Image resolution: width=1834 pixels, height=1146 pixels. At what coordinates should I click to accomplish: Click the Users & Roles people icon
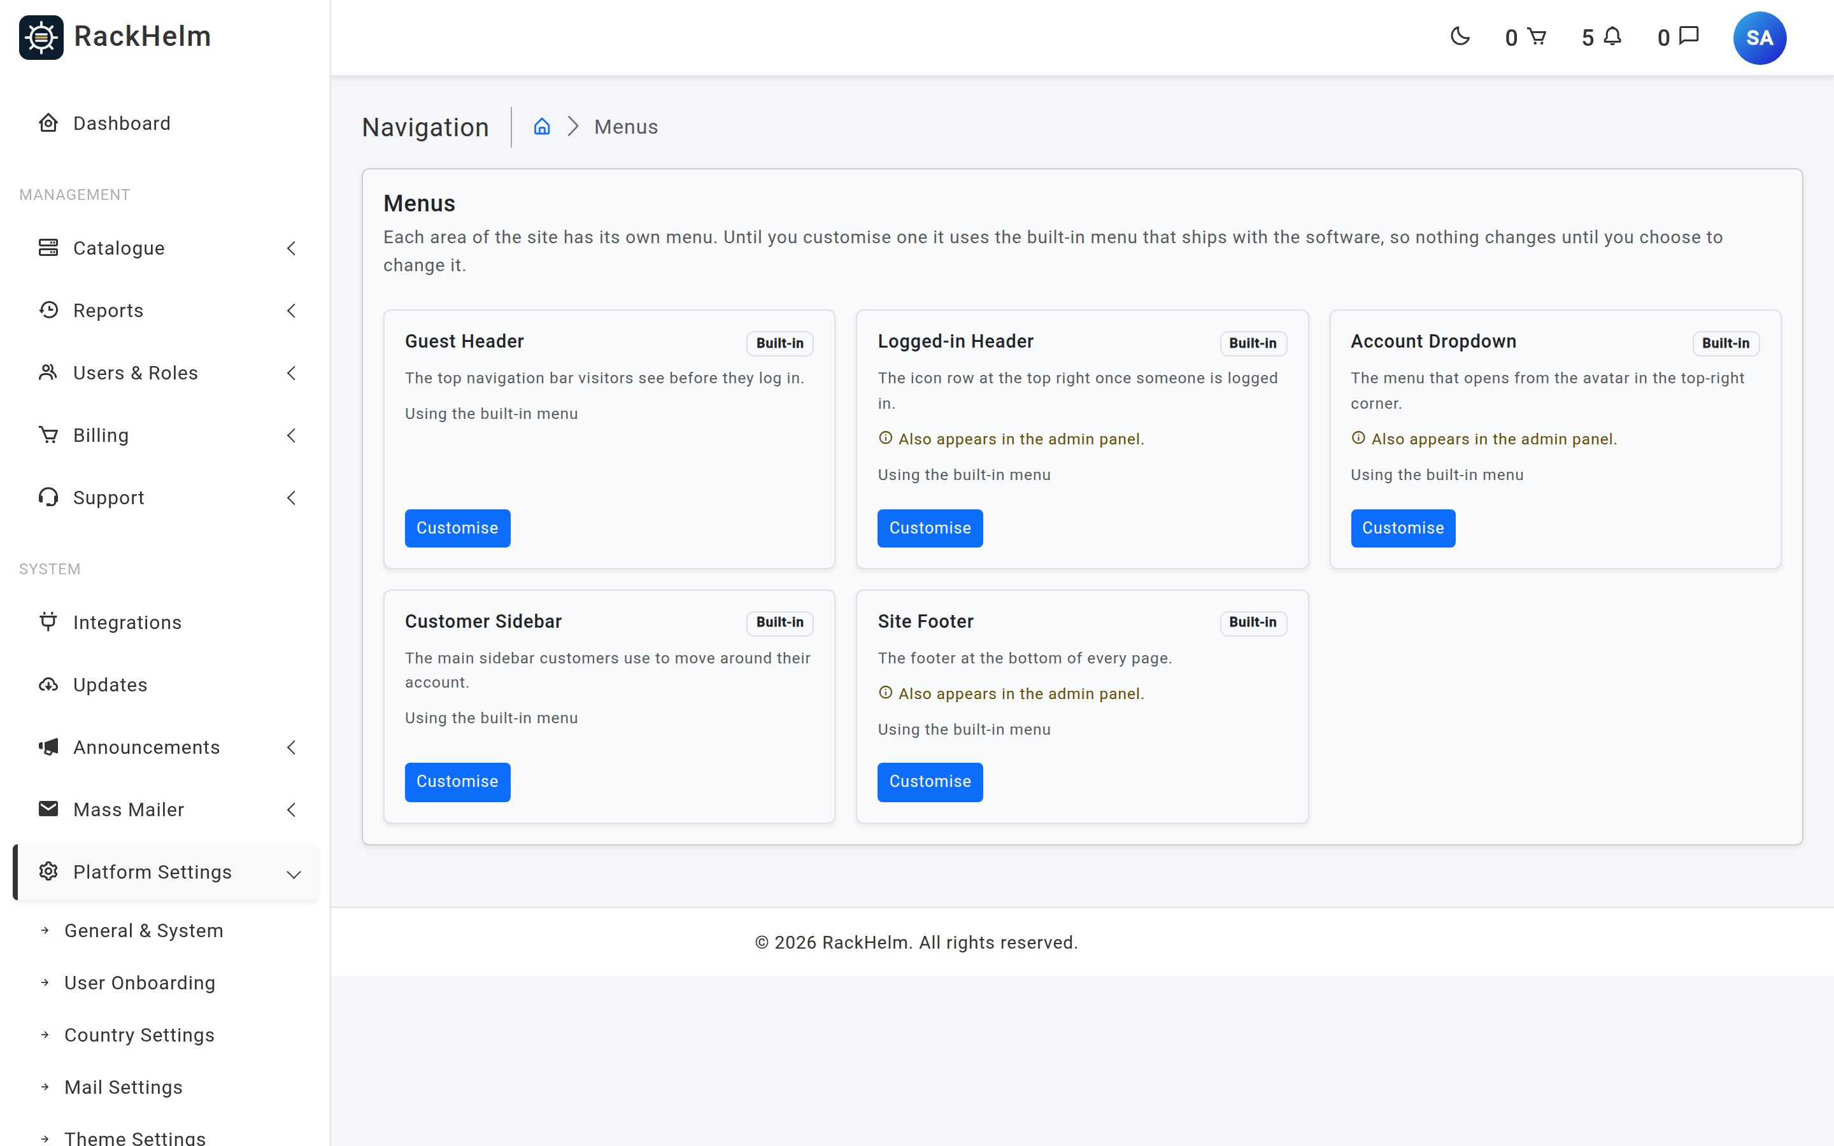[48, 372]
